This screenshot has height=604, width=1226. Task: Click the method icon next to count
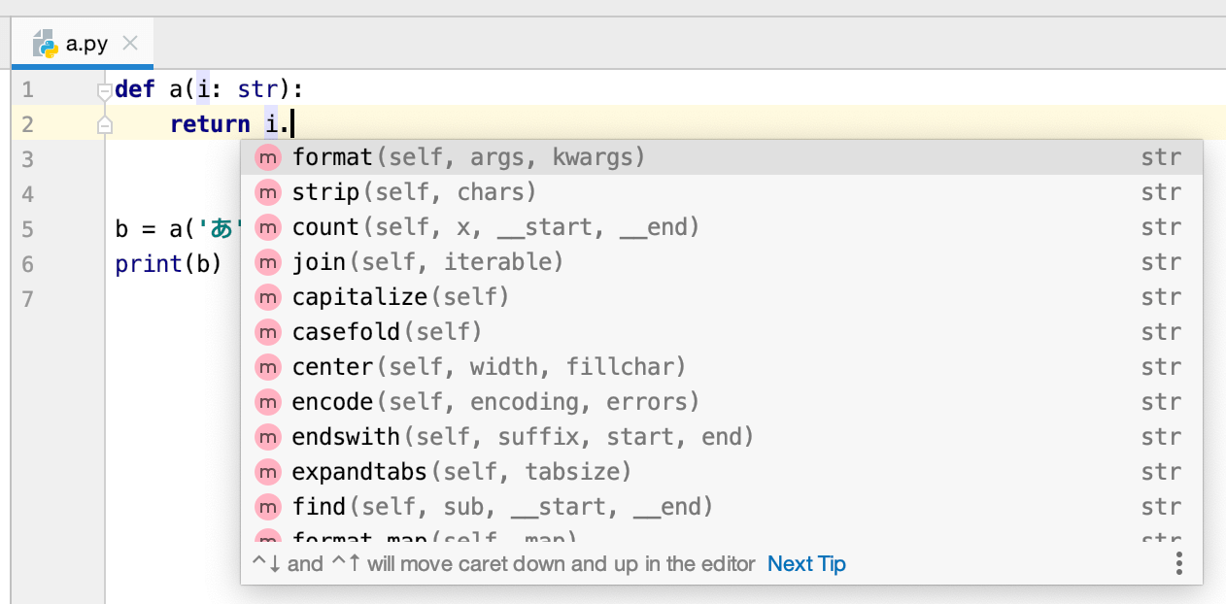tap(267, 227)
